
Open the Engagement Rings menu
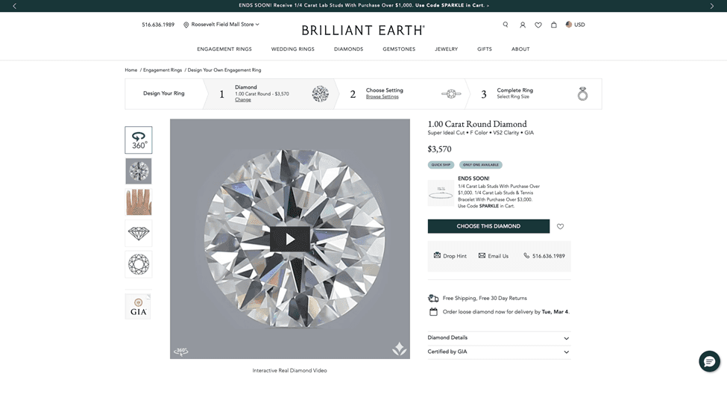[224, 49]
